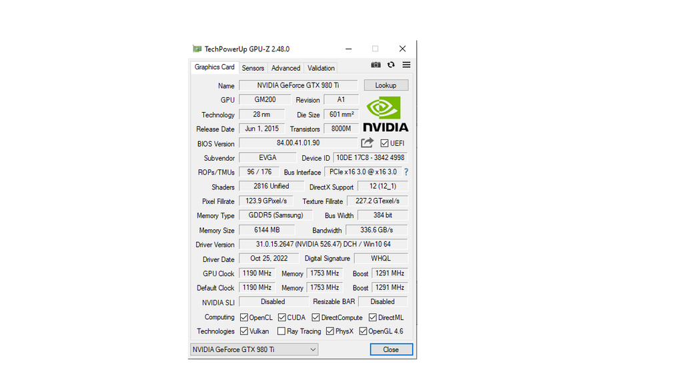Click the Memory Type field GDDR5 (Samsung)
Screen dimensions: 683x384
275,215
